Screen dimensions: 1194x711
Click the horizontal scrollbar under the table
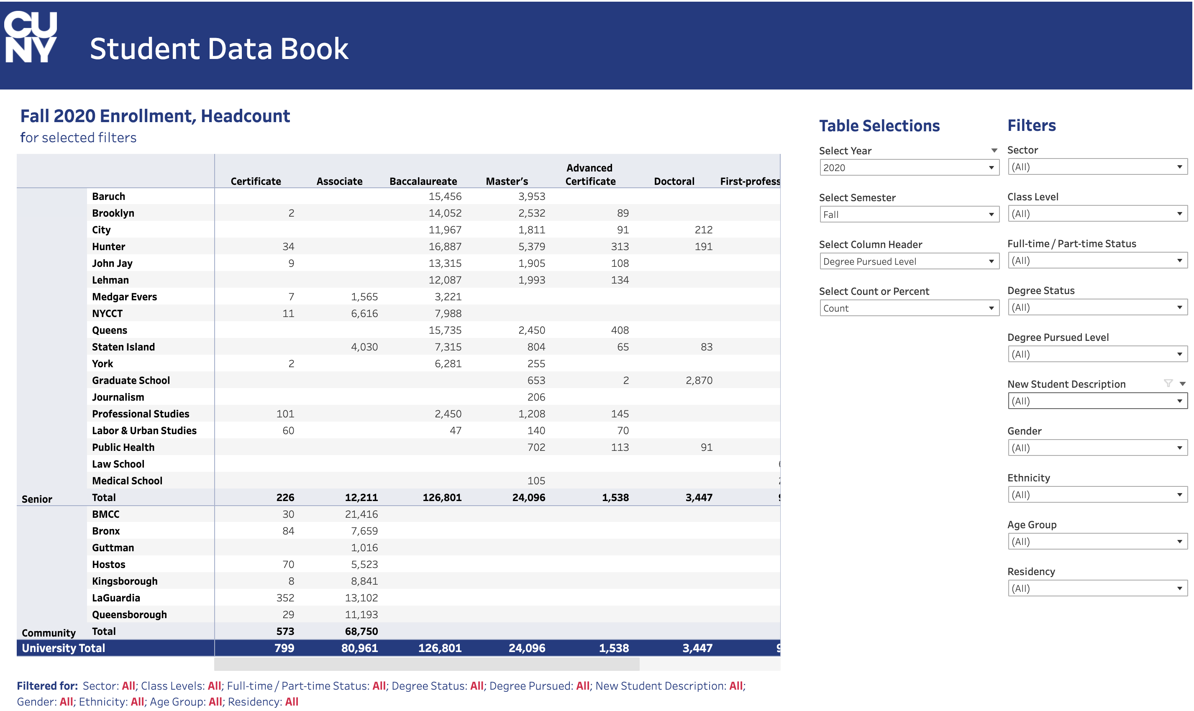[426, 664]
